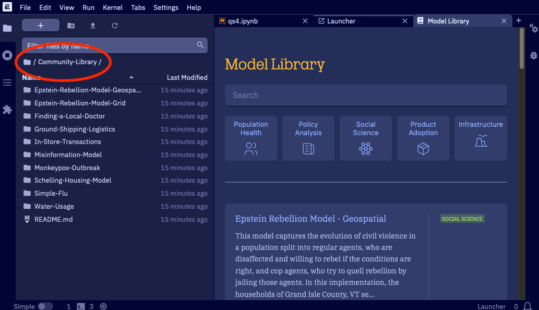The height and width of the screenshot is (310, 539).
Task: Open the Settings menu
Action: pos(166,7)
